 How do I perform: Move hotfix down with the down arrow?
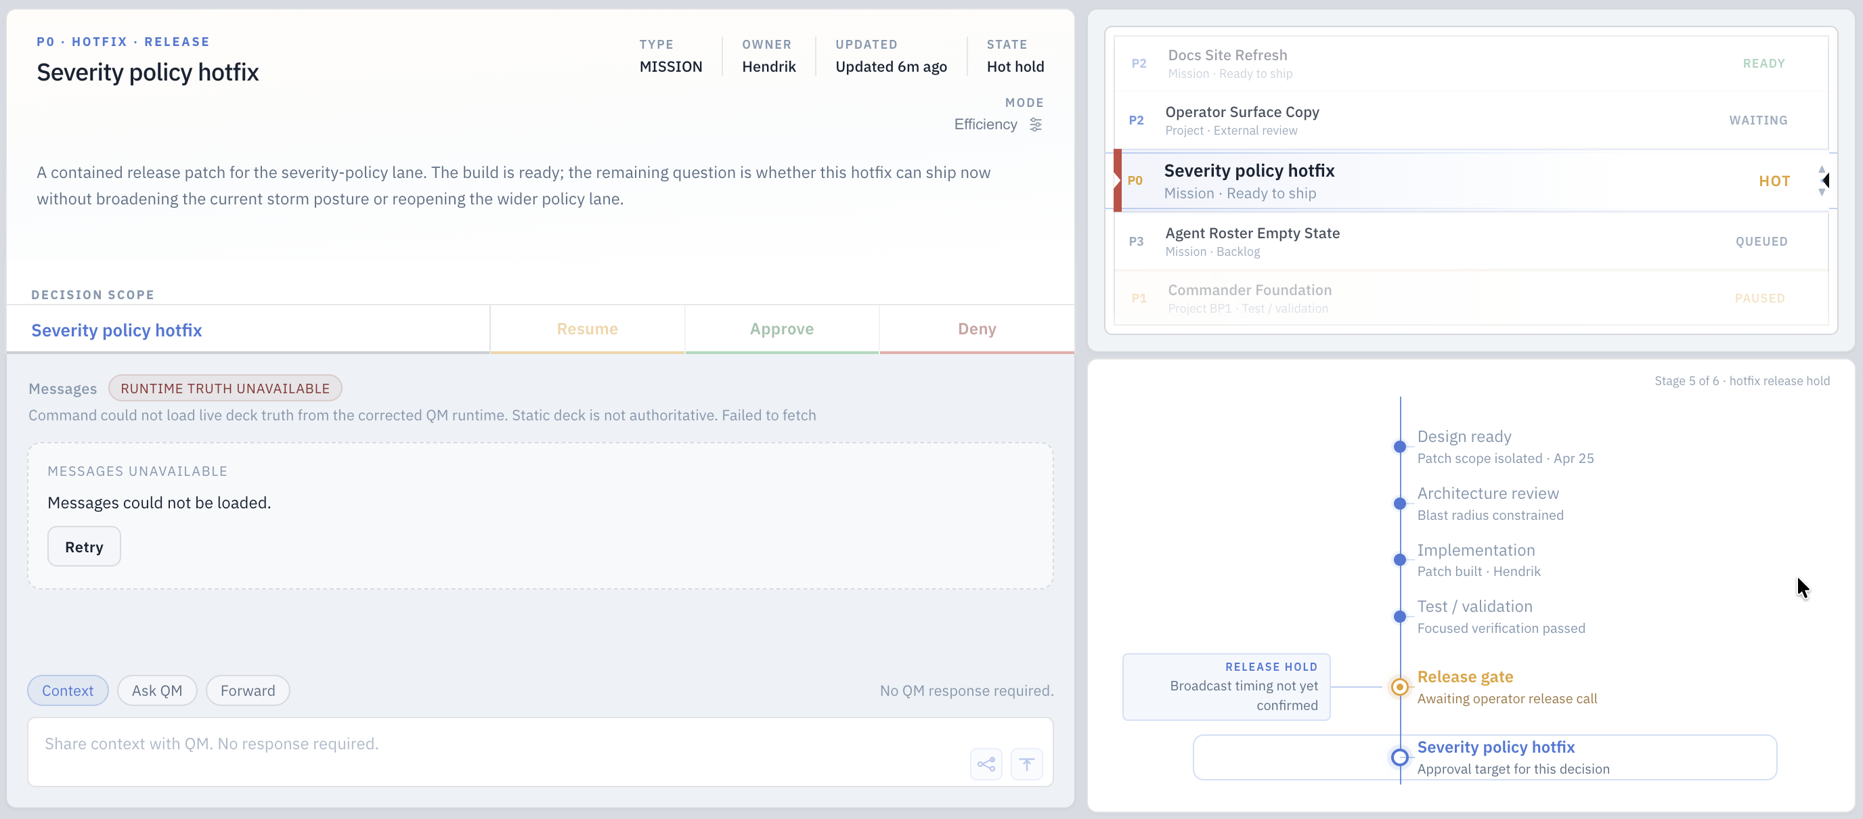tap(1822, 192)
